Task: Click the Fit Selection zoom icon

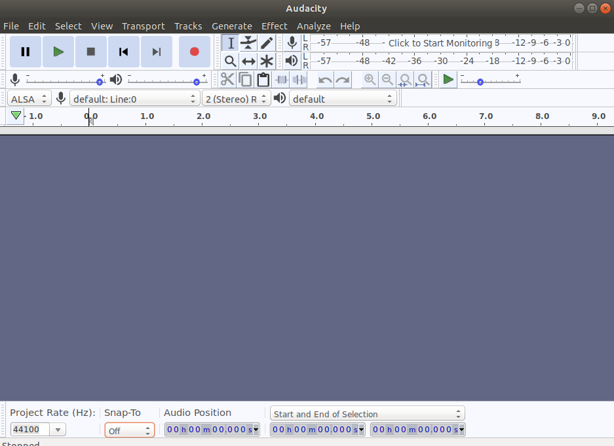Action: [405, 80]
